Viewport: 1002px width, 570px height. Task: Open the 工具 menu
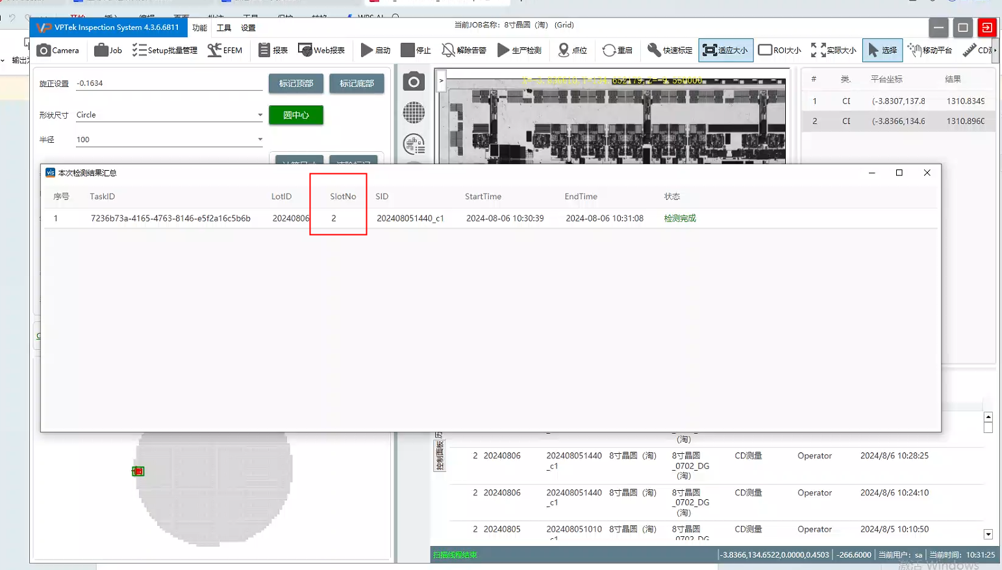[x=224, y=28]
